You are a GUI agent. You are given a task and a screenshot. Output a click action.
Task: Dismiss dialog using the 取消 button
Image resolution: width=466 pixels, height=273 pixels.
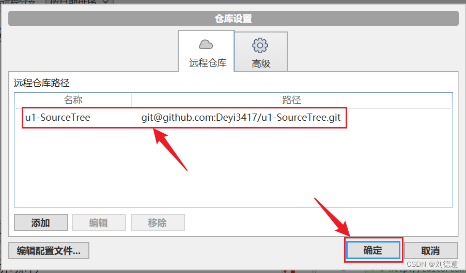tap(431, 251)
